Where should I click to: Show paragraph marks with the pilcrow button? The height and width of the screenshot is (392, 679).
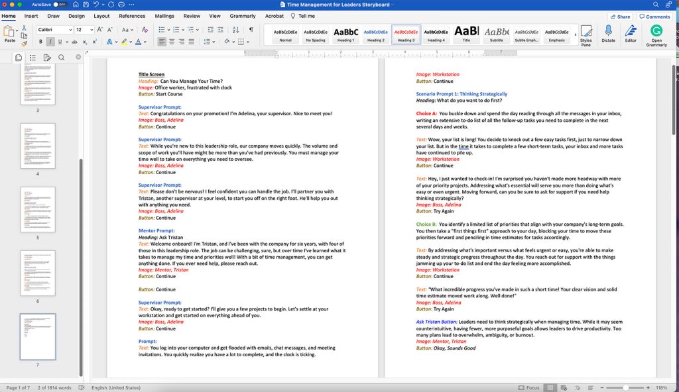251,30
